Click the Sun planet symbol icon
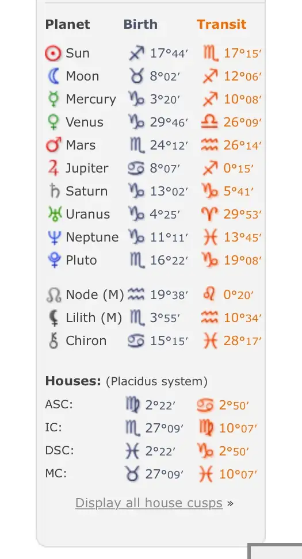Viewport: 302px width, 559px height. click(53, 53)
